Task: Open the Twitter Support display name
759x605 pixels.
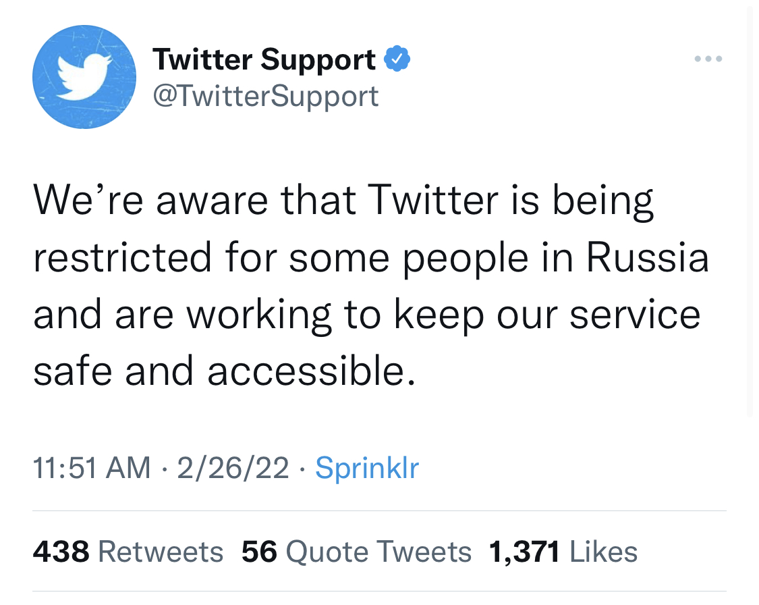Action: pos(264,59)
